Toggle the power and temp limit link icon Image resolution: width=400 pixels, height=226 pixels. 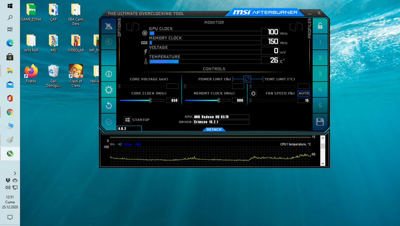click(247, 79)
